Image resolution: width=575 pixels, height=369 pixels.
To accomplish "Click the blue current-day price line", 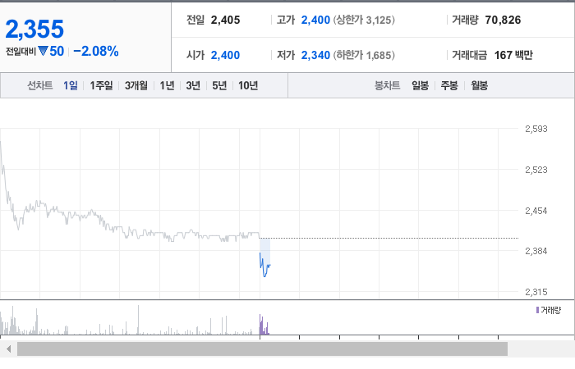I will pos(264,266).
